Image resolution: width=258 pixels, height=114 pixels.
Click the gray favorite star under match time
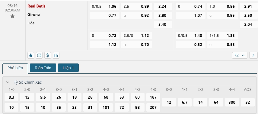[x=12, y=17]
